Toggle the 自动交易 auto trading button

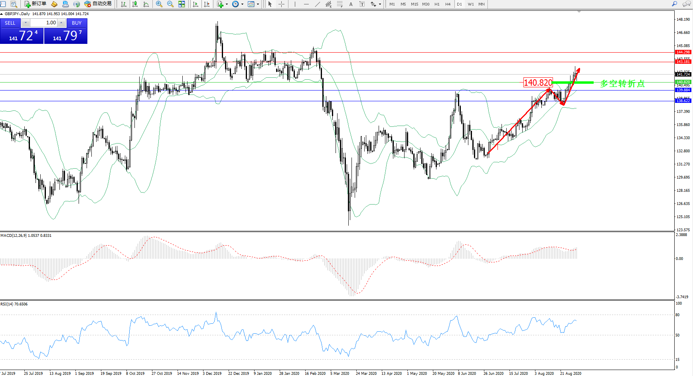[98, 4]
